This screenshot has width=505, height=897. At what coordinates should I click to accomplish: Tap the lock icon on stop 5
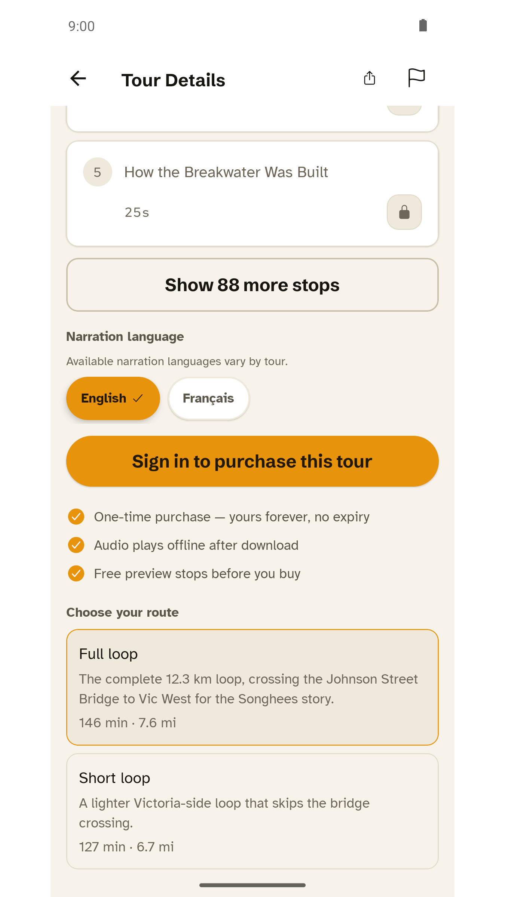point(404,212)
